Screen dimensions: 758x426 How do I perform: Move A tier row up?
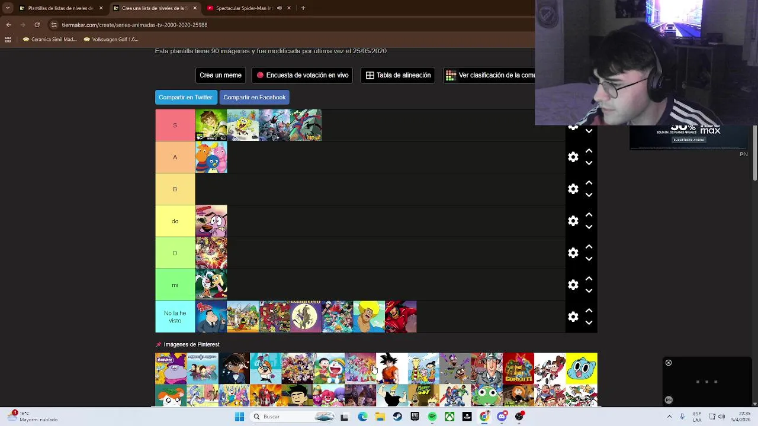589,151
